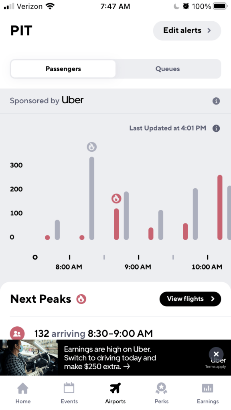Switch to the Queues segment
This screenshot has height=410, width=231.
pos(168,69)
